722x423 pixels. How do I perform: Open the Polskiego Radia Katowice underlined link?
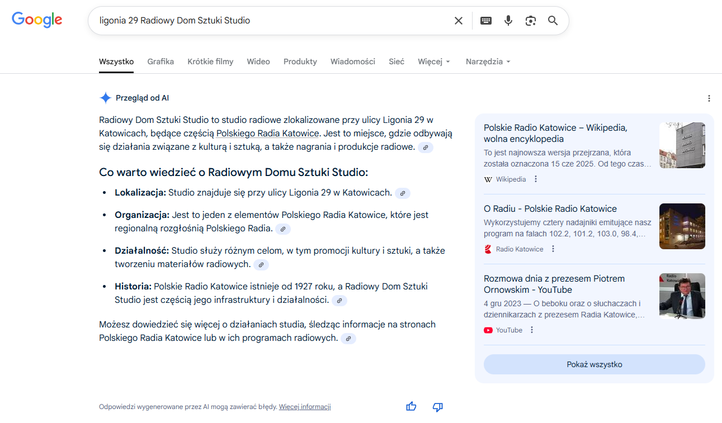(267, 134)
